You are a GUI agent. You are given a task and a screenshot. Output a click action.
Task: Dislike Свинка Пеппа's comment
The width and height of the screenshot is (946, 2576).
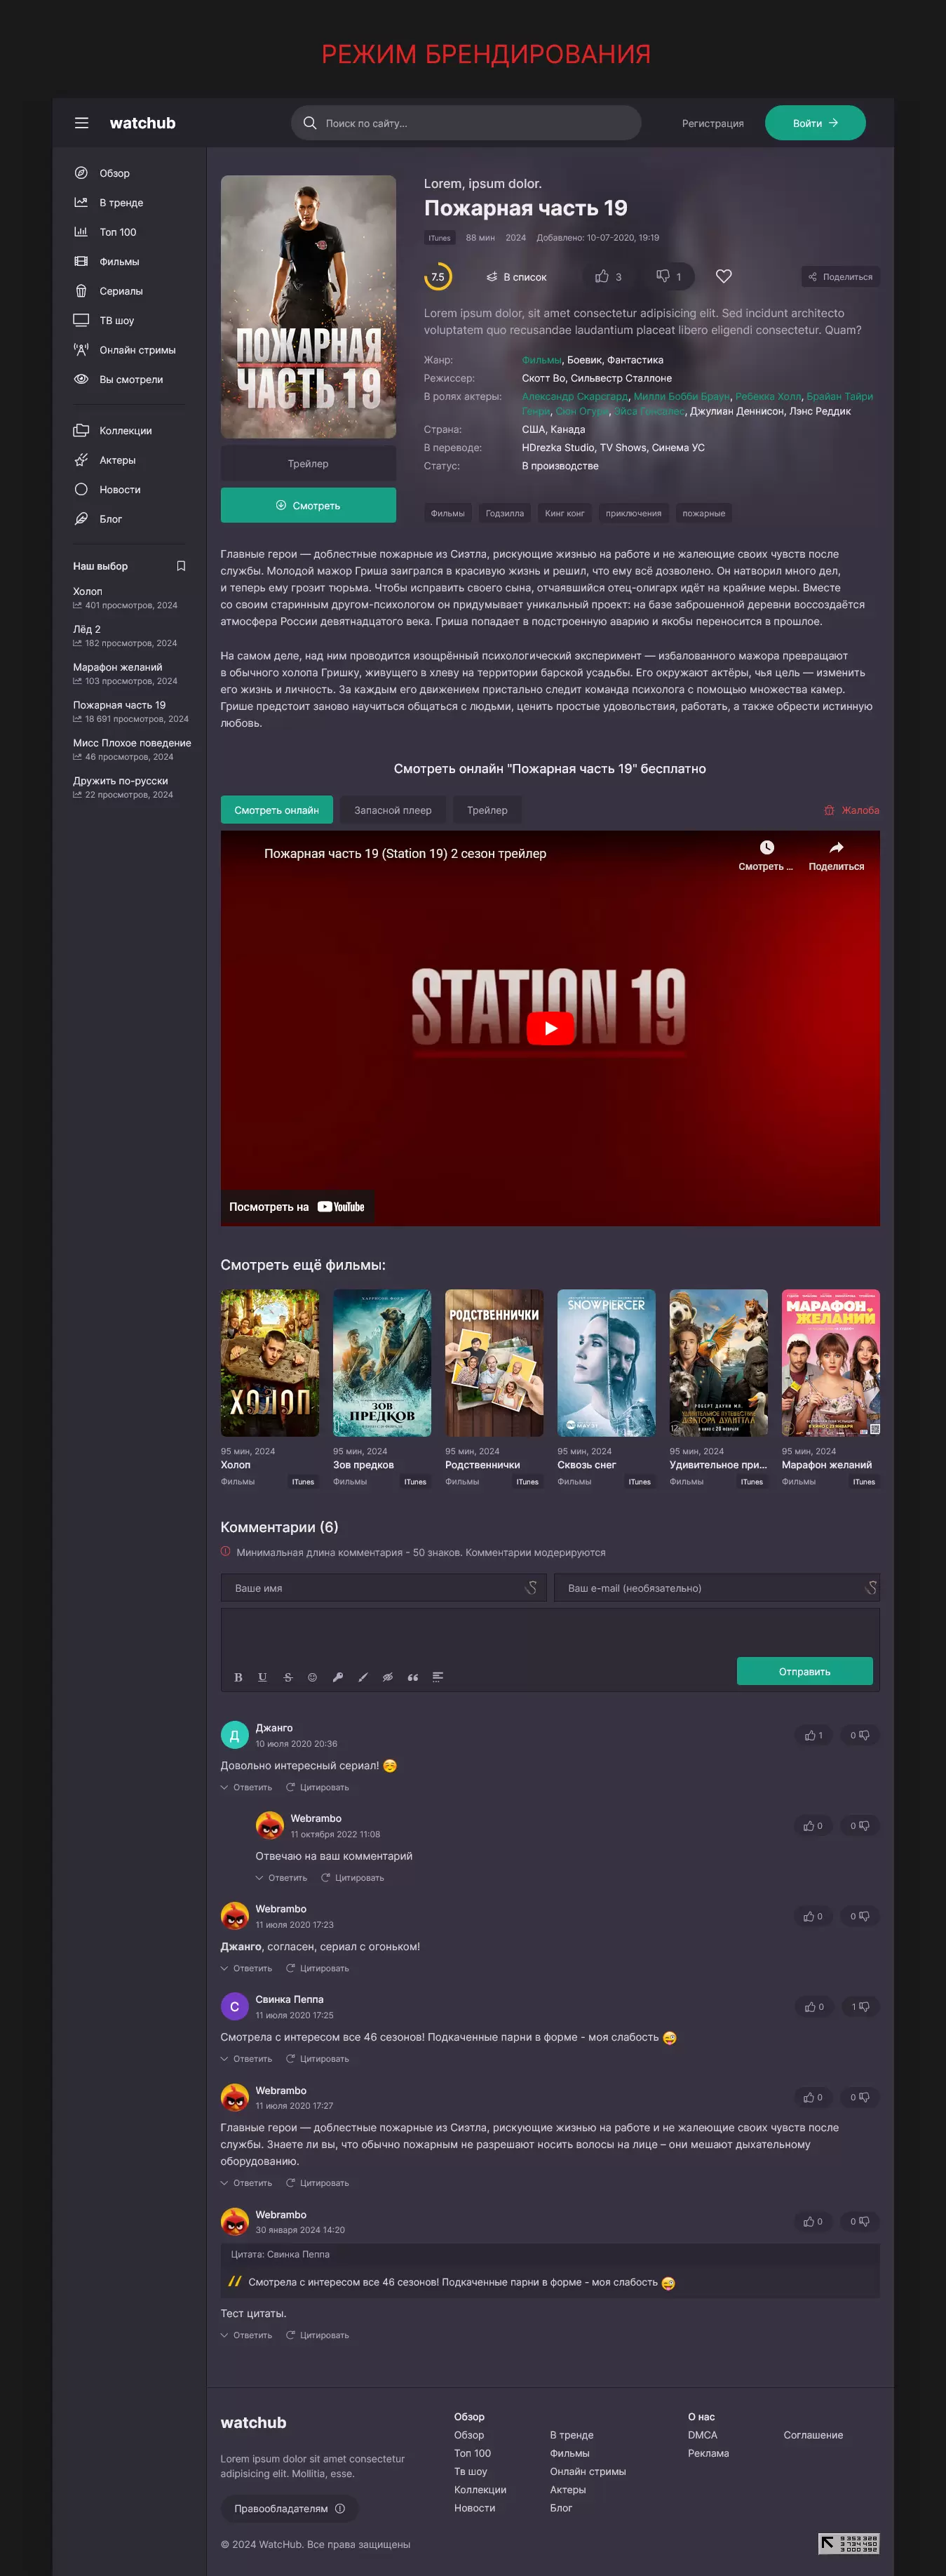tap(860, 2006)
